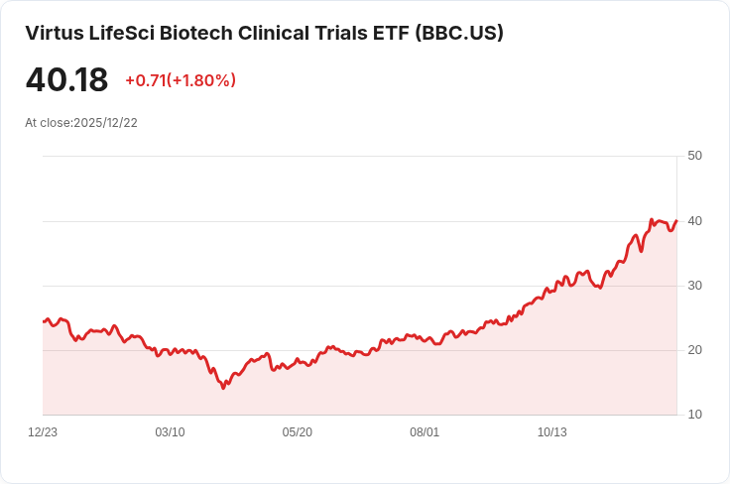This screenshot has height=484, width=730.
Task: Click the 30 value on price axis
Action: (x=694, y=286)
